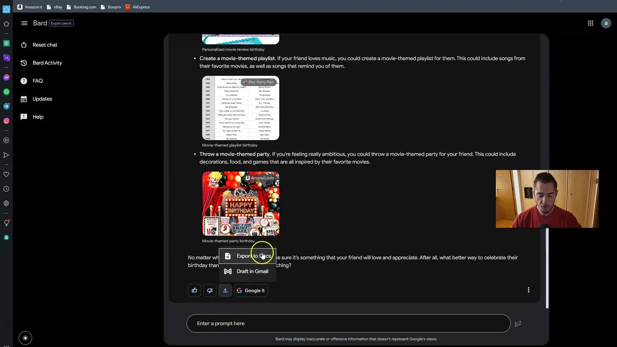Select Export to Docs menu option
Viewport: 617px width, 347px height.
247,256
